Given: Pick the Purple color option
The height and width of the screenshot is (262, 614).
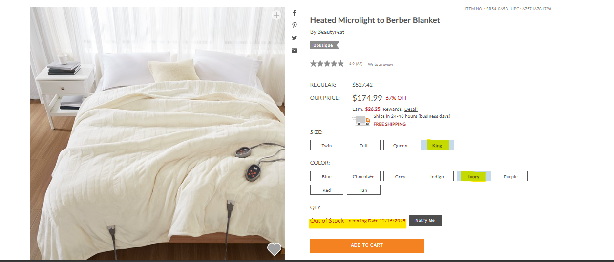Looking at the screenshot, I should (510, 176).
